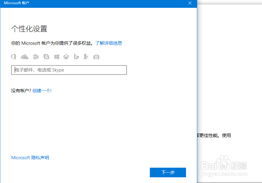This screenshot has height=183, width=262.
Task: Click the email or phone input field
Action: 69,70
